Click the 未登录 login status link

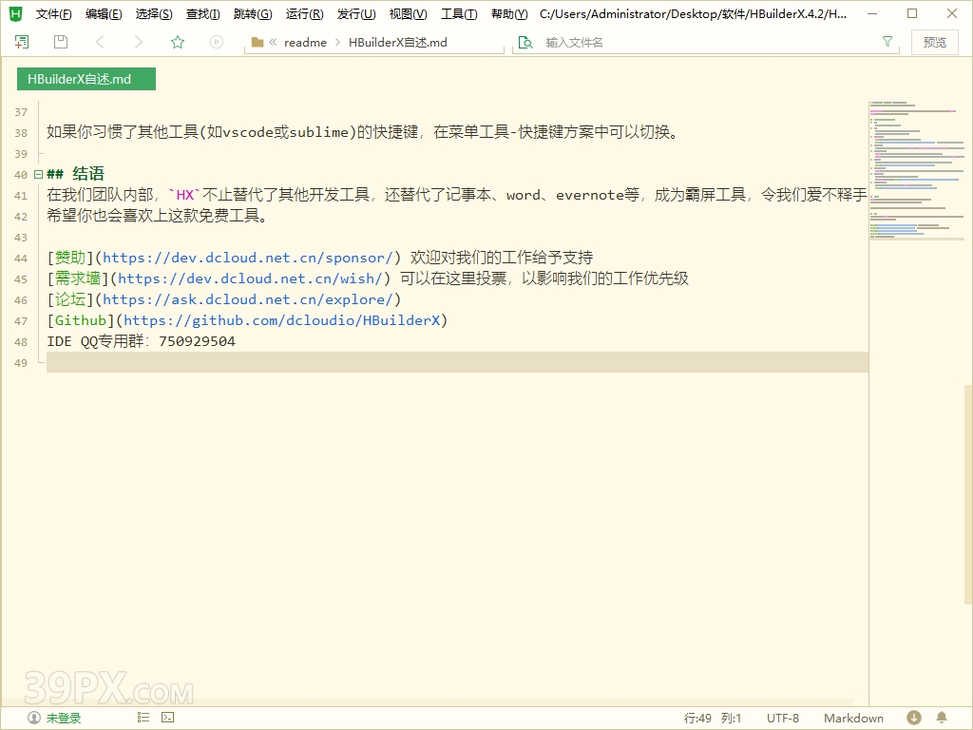(64, 719)
